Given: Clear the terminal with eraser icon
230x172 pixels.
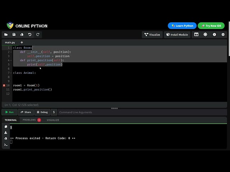Looking at the screenshot, I should tap(6, 138).
